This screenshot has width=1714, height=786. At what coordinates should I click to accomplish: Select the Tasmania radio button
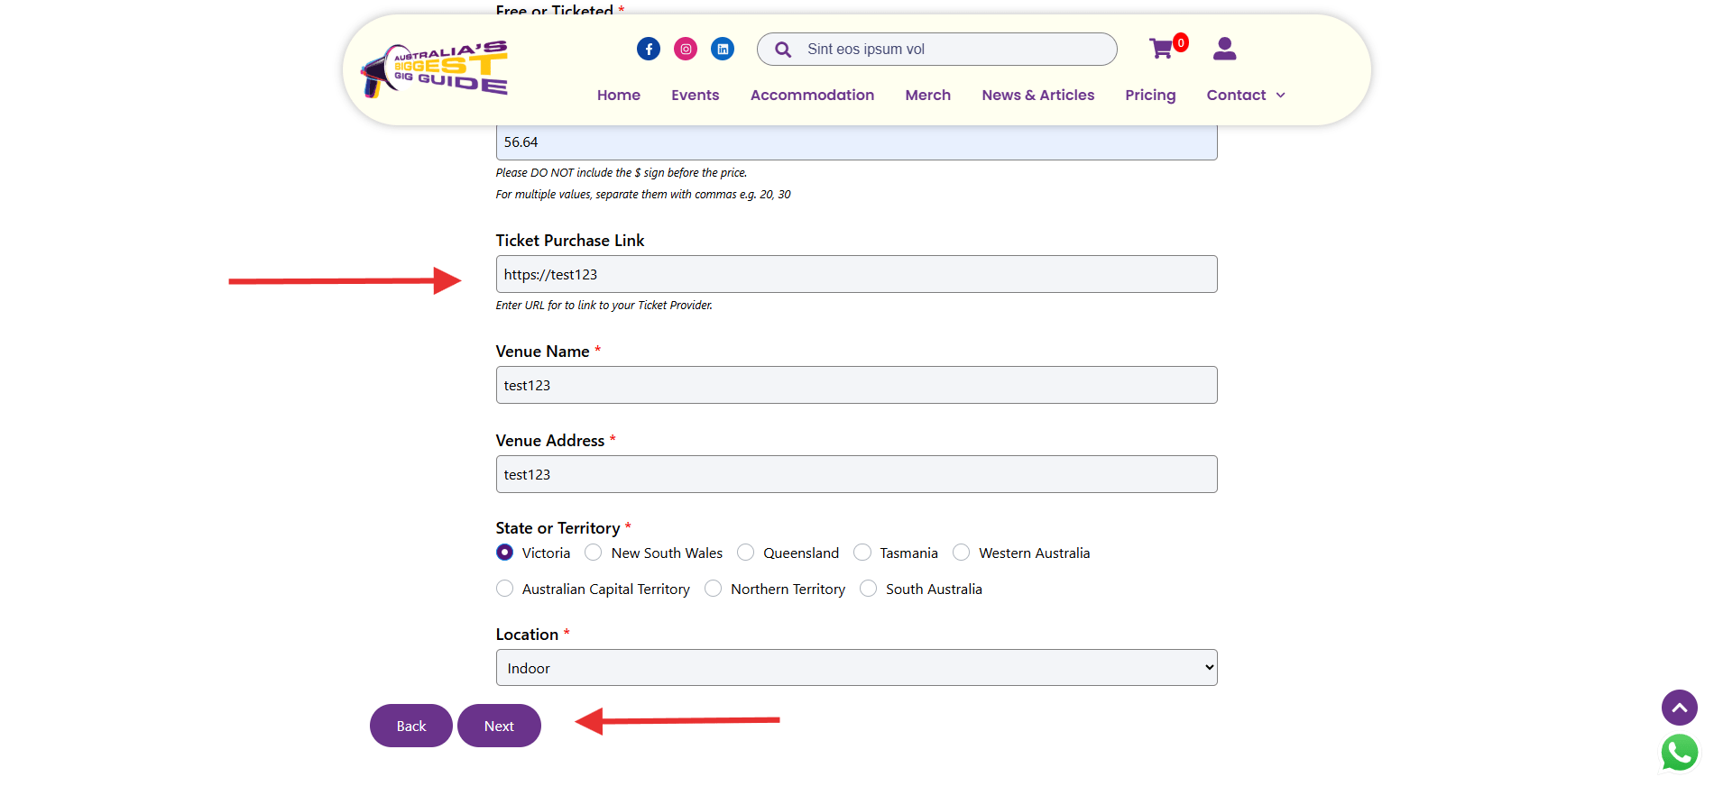862,552
